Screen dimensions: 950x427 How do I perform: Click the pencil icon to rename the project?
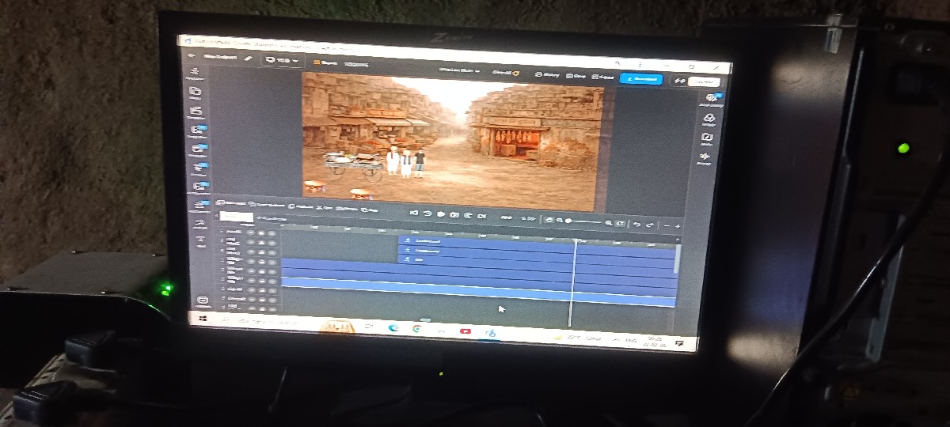(248, 58)
